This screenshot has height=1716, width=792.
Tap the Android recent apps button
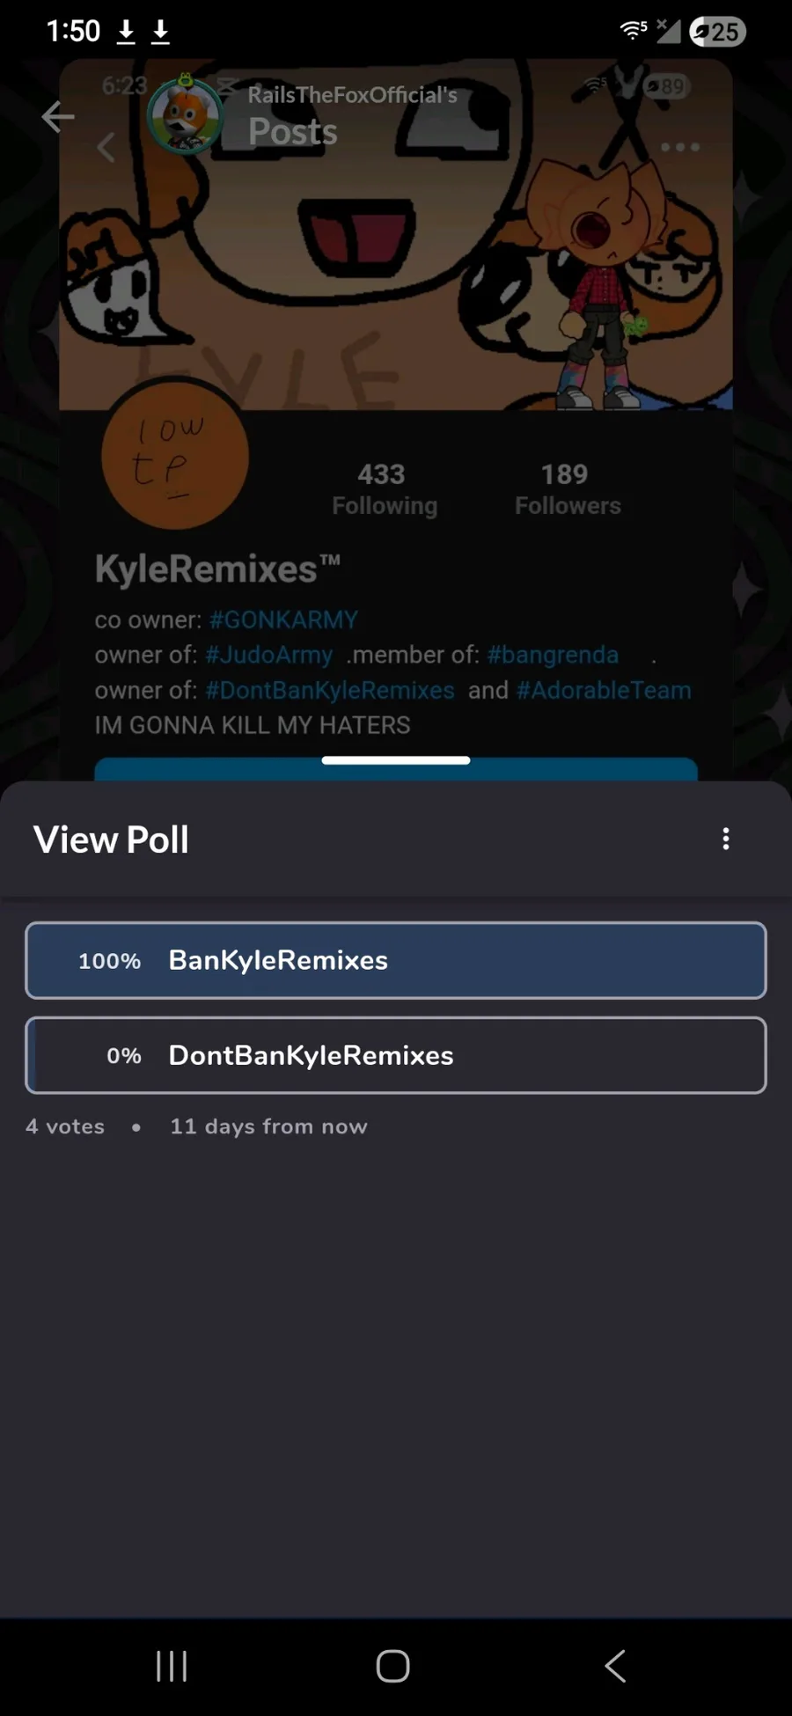point(172,1666)
